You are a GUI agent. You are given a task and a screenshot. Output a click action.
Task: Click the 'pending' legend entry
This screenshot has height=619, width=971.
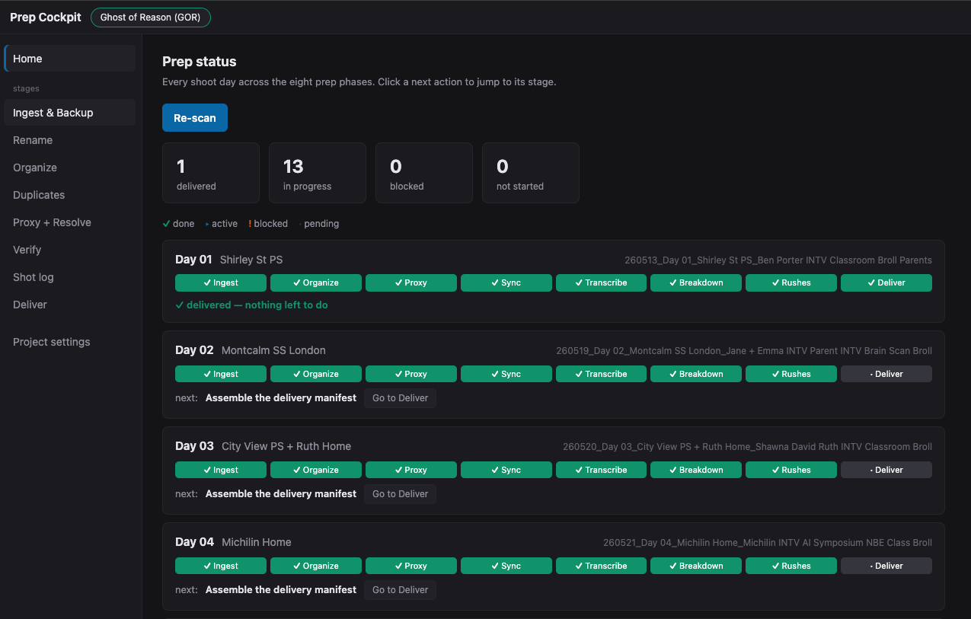[318, 224]
